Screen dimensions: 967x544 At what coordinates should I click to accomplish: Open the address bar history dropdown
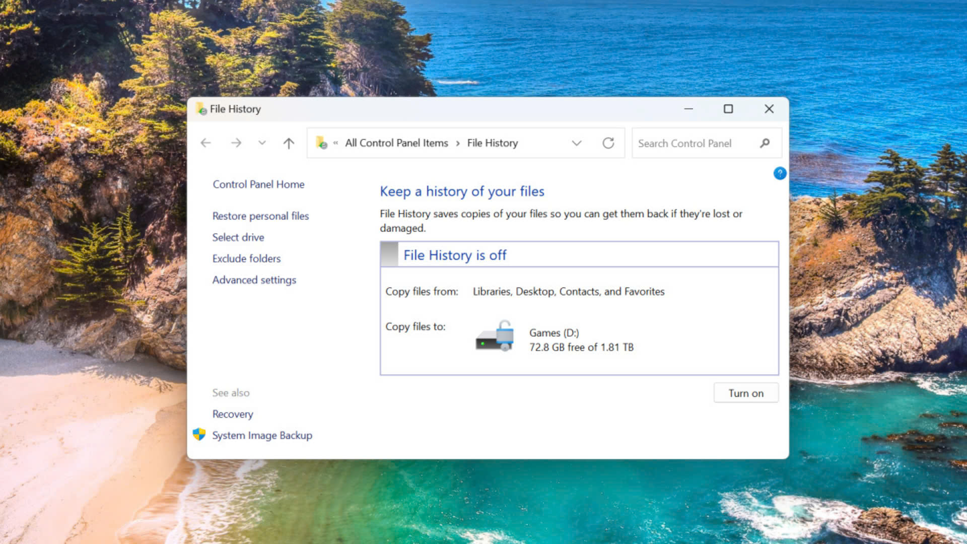[x=577, y=143]
